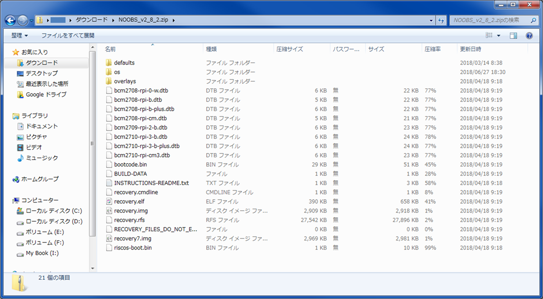Image resolution: width=543 pixels, height=299 pixels.
Task: Click the ダウンロード breadcrumb in address bar
Action: pyautogui.click(x=91, y=20)
